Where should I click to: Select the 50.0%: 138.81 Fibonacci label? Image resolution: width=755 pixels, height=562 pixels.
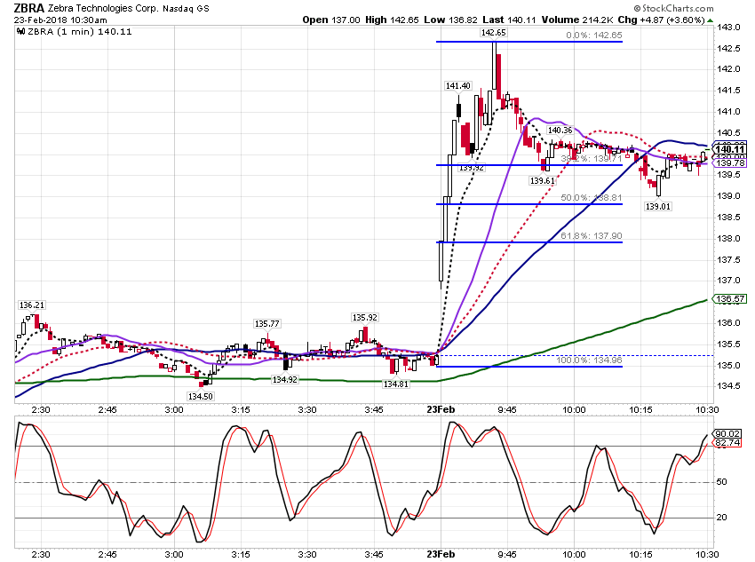592,198
